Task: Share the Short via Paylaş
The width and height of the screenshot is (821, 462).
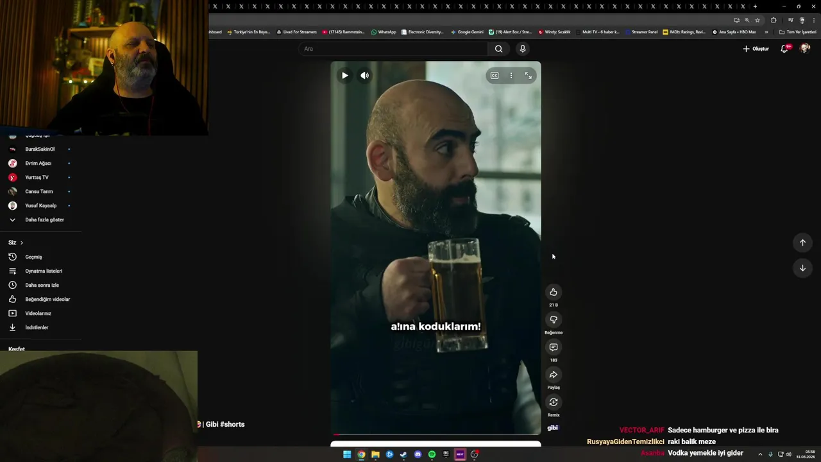Action: 554,375
